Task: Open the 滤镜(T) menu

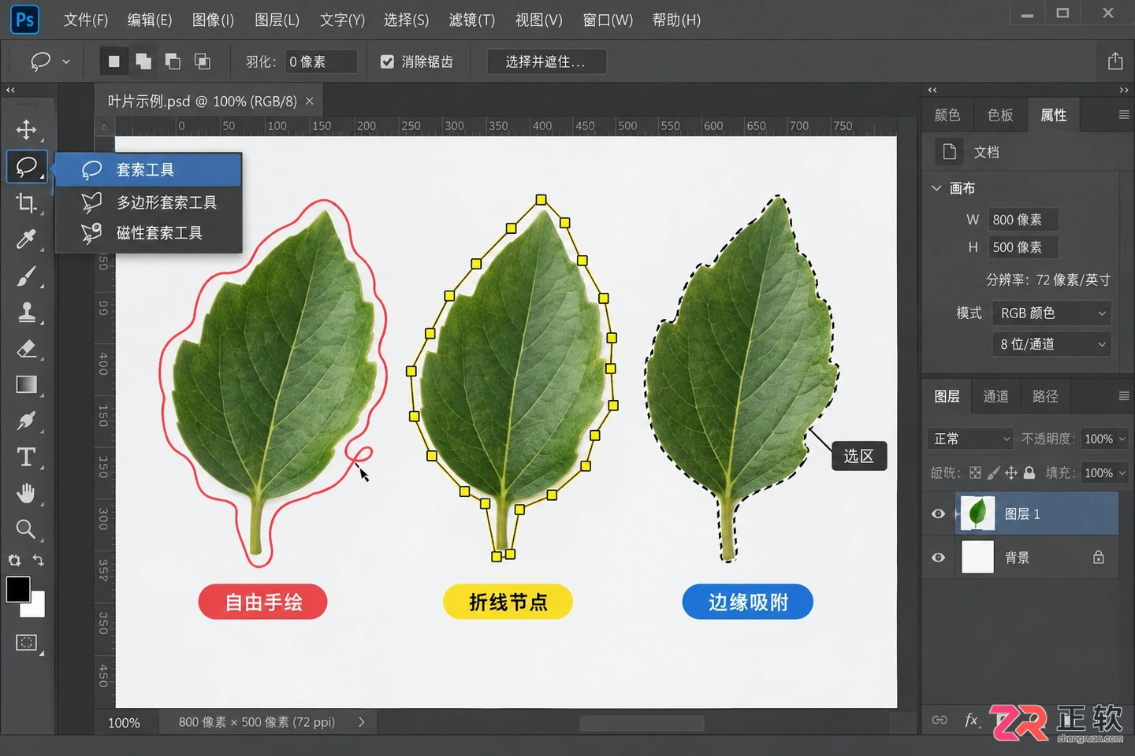Action: pos(472,20)
